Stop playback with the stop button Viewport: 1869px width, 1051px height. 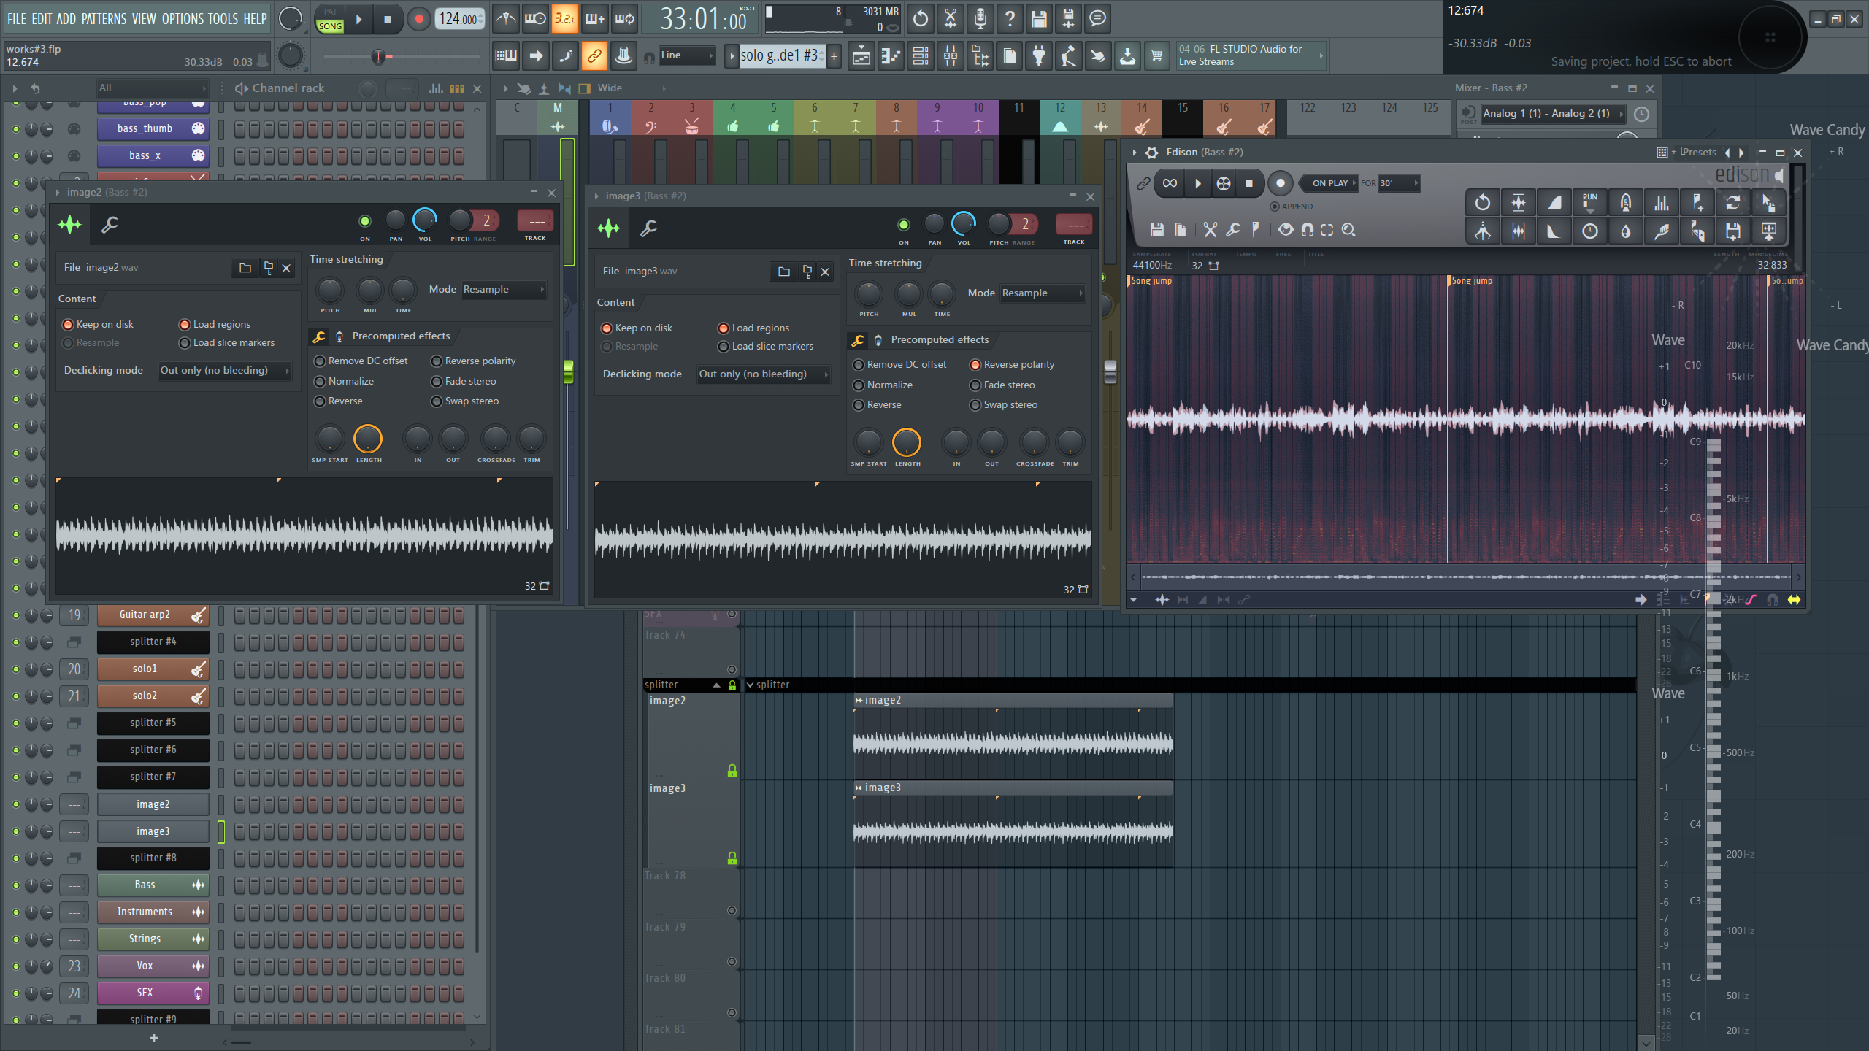pyautogui.click(x=388, y=19)
